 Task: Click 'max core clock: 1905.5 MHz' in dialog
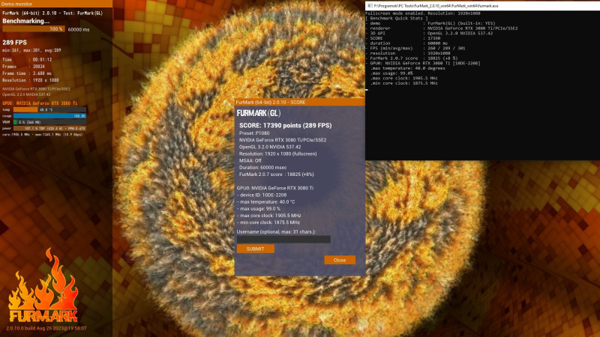pos(269,216)
